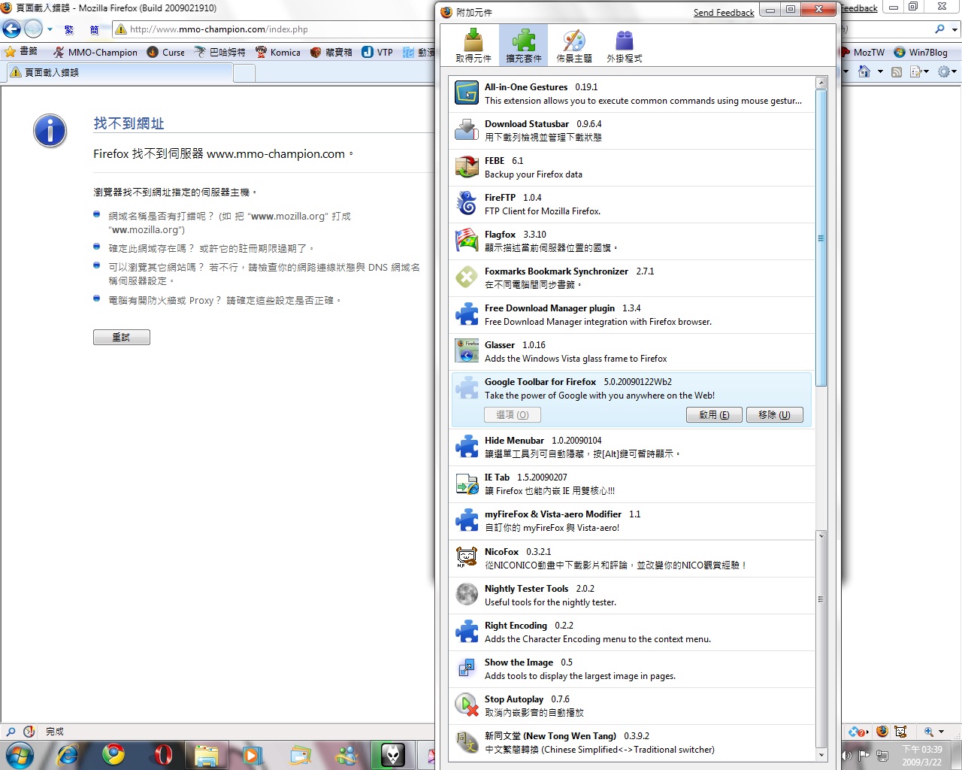Open the 書籤 bookmarks menu
The width and height of the screenshot is (962, 770).
pyautogui.click(x=21, y=52)
